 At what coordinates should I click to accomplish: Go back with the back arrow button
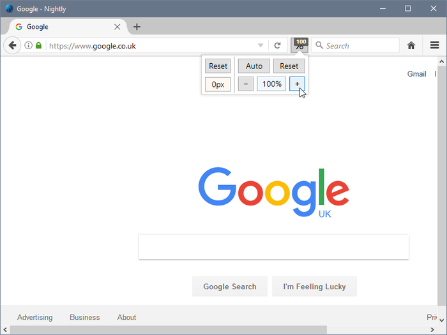point(12,45)
